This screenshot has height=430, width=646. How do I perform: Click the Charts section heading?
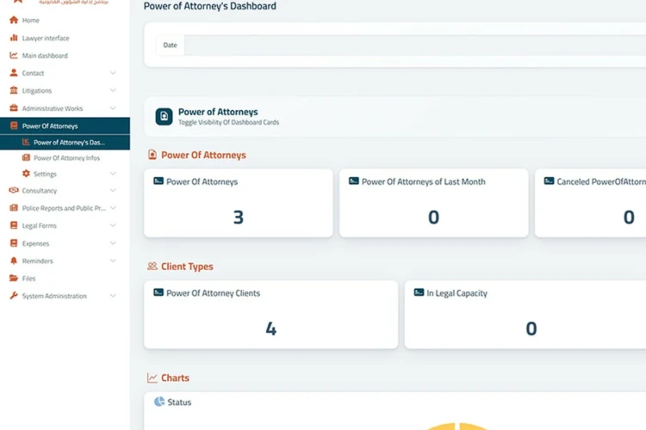175,378
